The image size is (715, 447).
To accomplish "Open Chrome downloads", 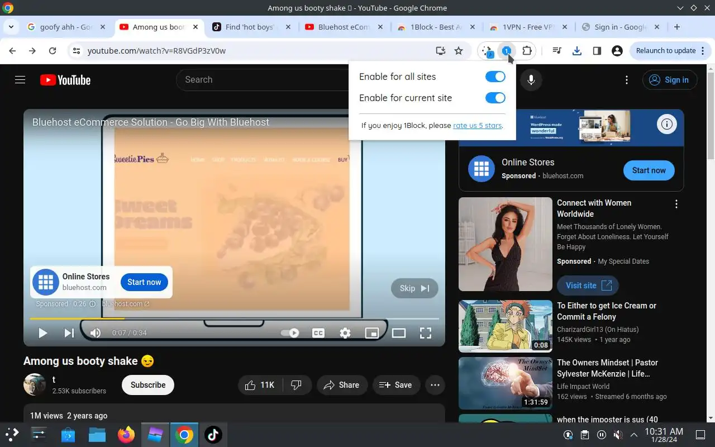I will [577, 51].
